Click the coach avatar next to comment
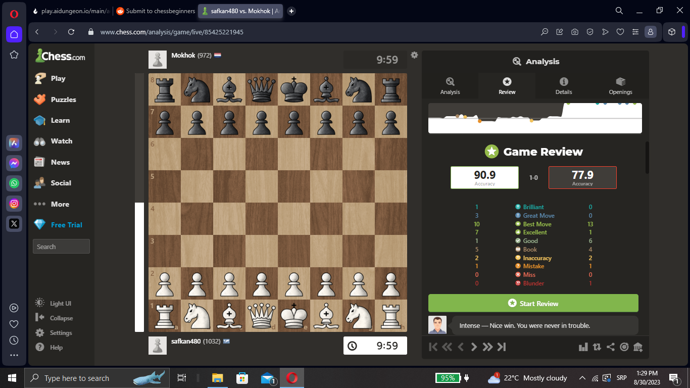The width and height of the screenshot is (690, 388). [437, 325]
